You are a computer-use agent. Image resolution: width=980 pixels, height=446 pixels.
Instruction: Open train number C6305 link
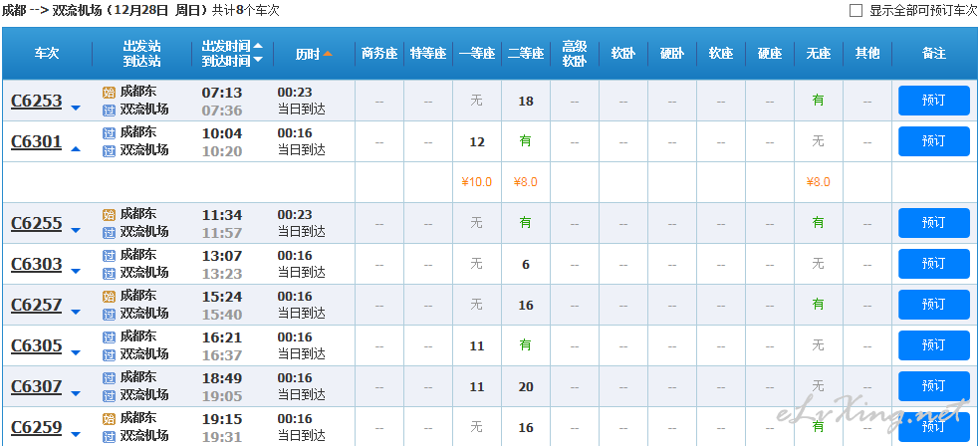pyautogui.click(x=37, y=346)
